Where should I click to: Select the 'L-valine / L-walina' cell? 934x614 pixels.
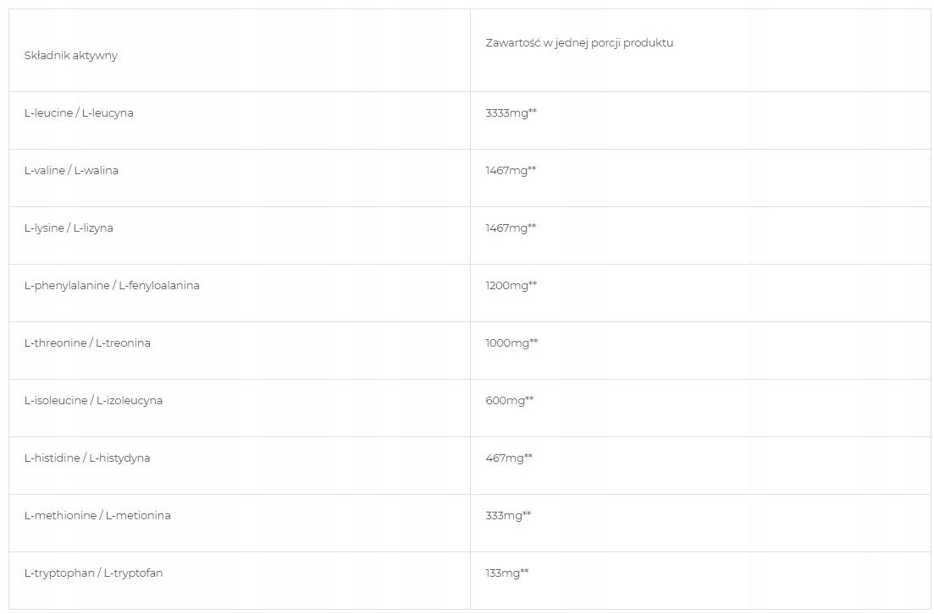click(71, 171)
